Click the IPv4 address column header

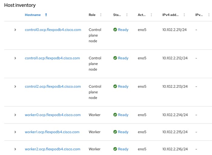click(x=170, y=15)
